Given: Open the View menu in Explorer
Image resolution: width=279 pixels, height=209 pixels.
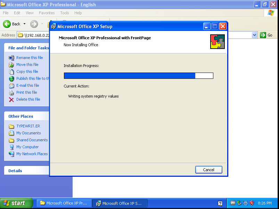Looking at the screenshot, I should [30, 13].
